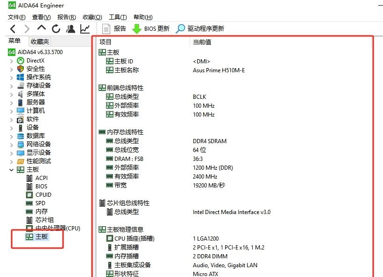Open the graph chart toolbar icon
This screenshot has height=277, width=383.
(x=85, y=29)
